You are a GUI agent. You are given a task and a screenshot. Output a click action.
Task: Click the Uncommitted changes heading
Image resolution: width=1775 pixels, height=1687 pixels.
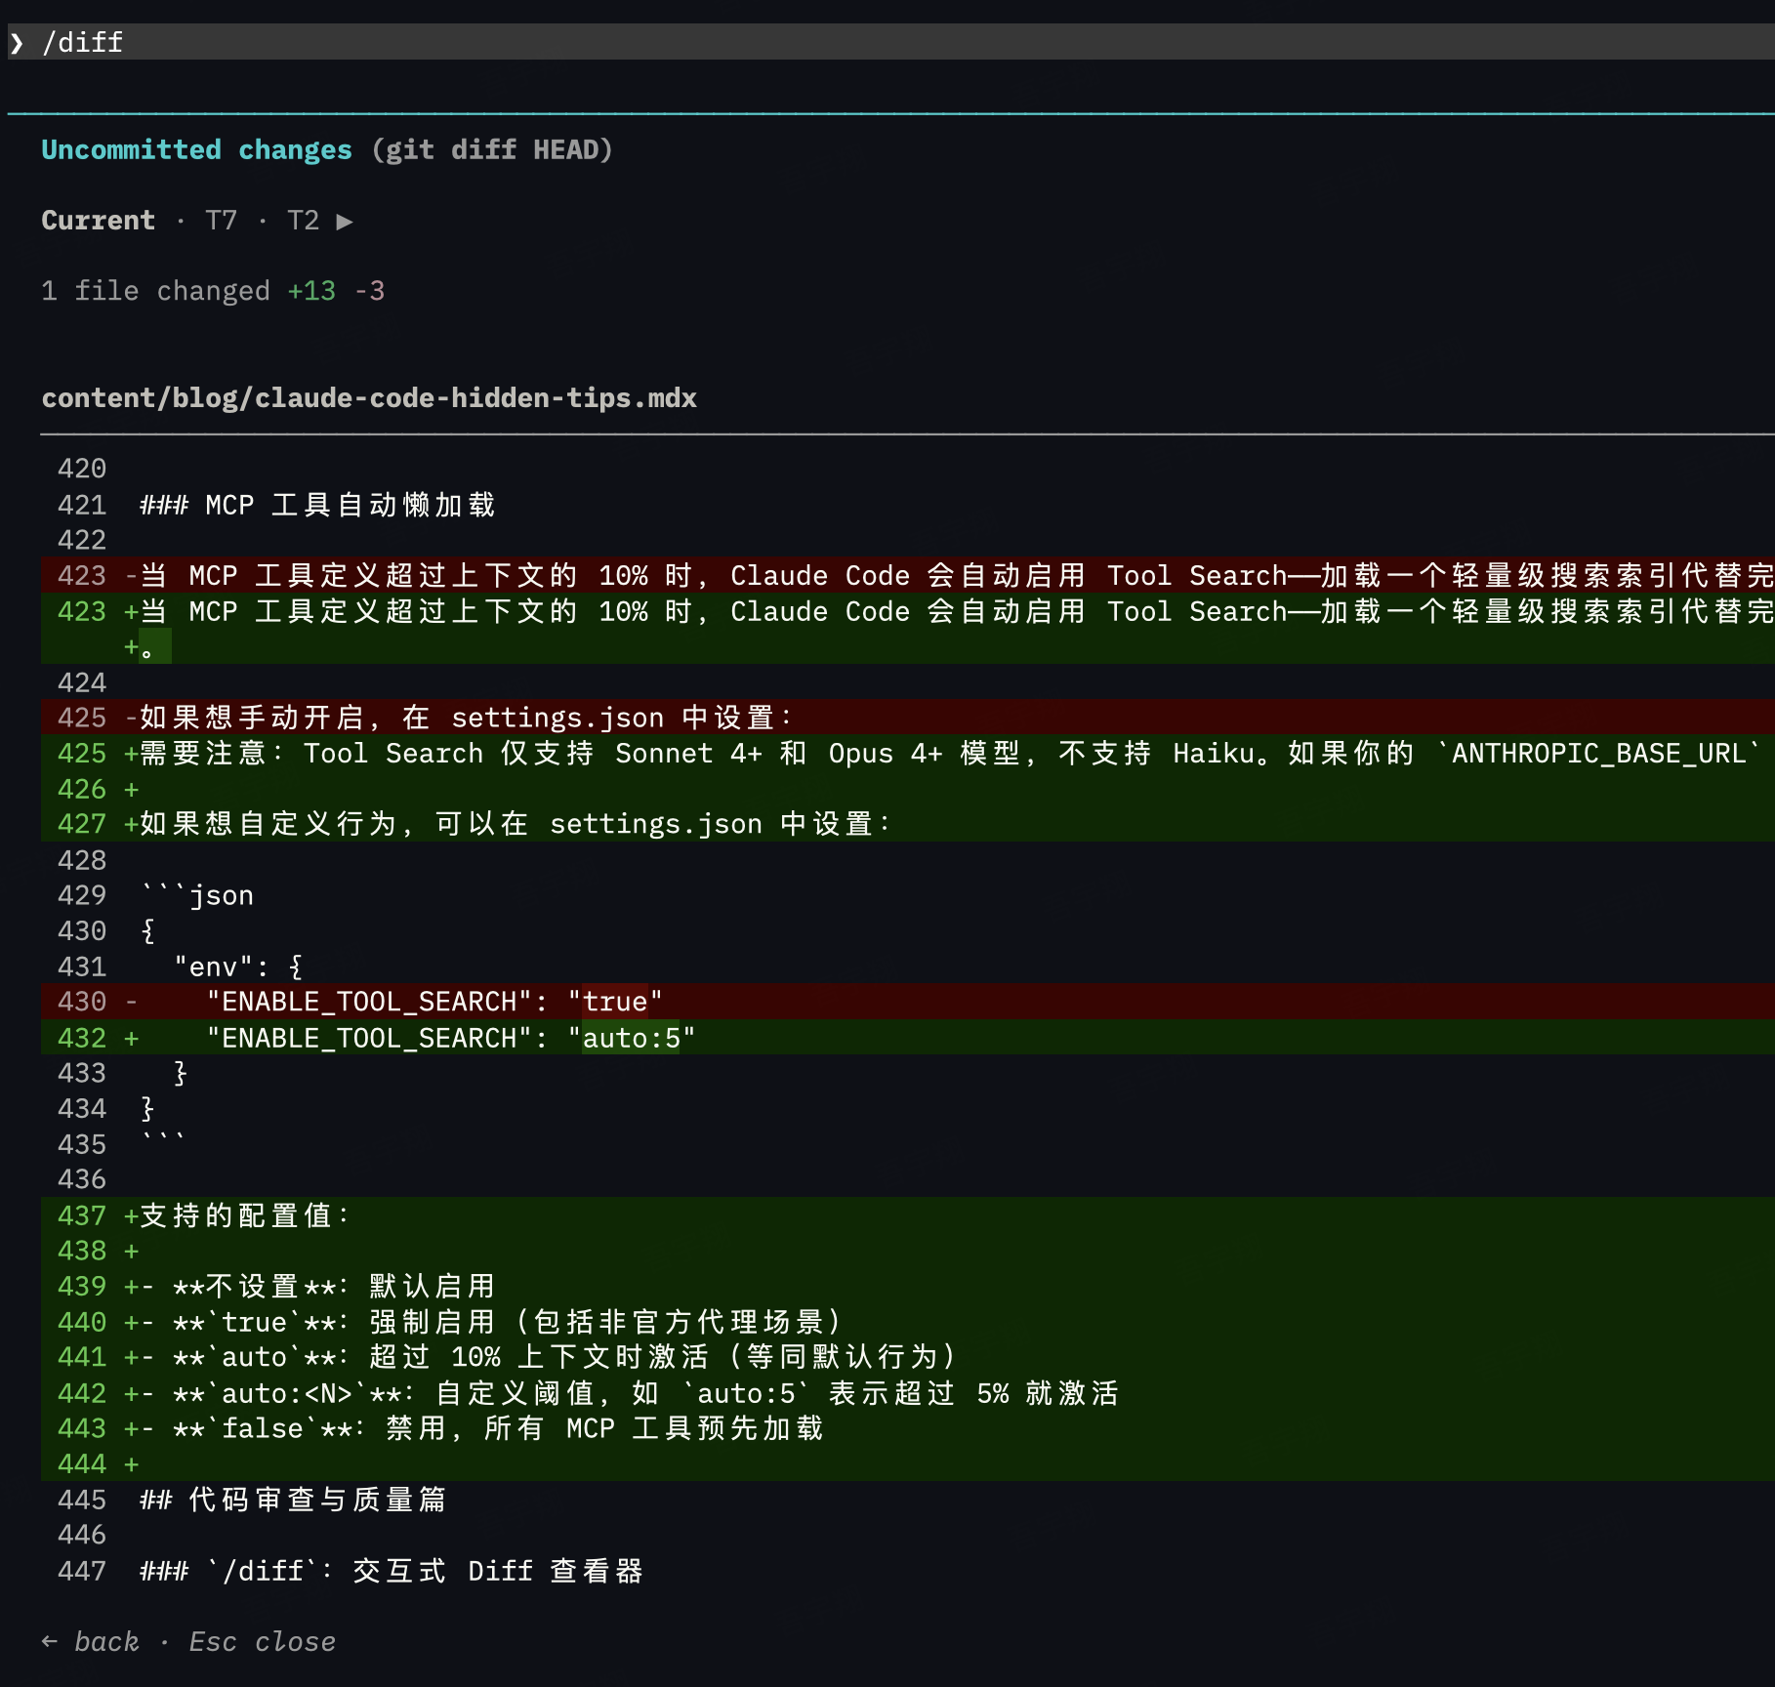pos(196,149)
